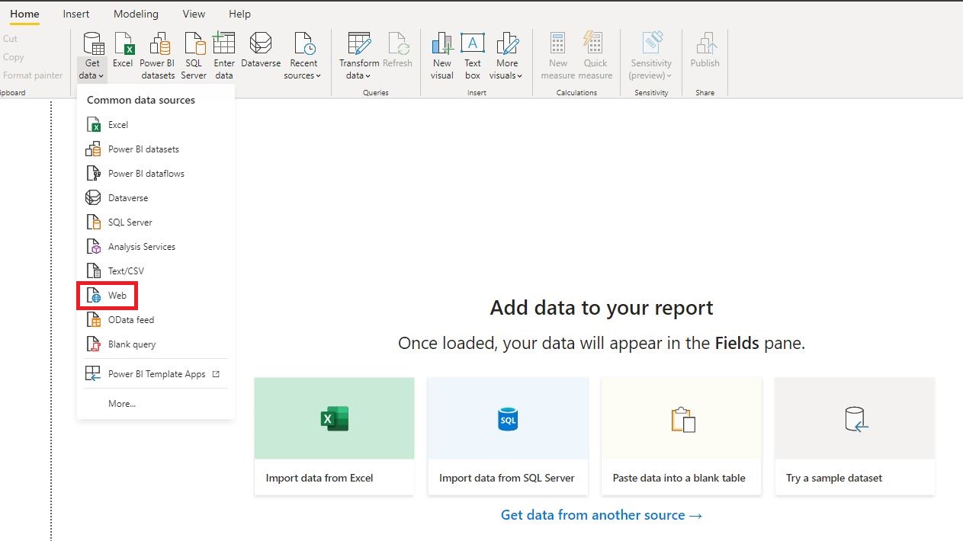Click Import data from SQL Server card
This screenshot has height=541, width=963.
click(508, 437)
